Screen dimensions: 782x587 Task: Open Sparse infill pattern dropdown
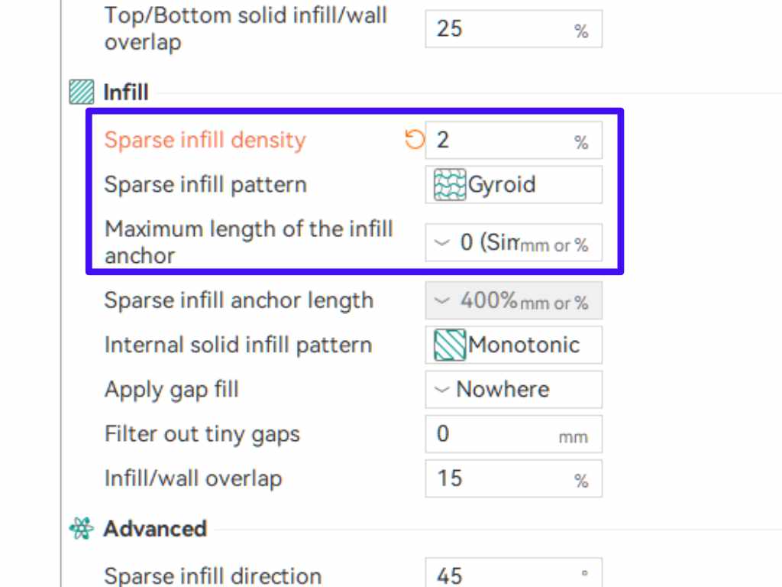click(513, 185)
